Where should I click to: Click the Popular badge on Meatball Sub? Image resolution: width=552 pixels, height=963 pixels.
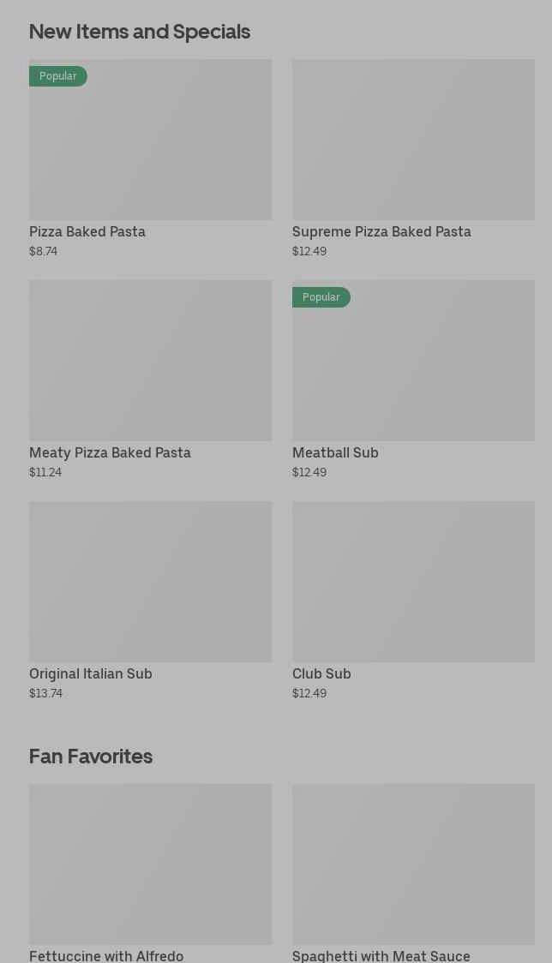[321, 297]
